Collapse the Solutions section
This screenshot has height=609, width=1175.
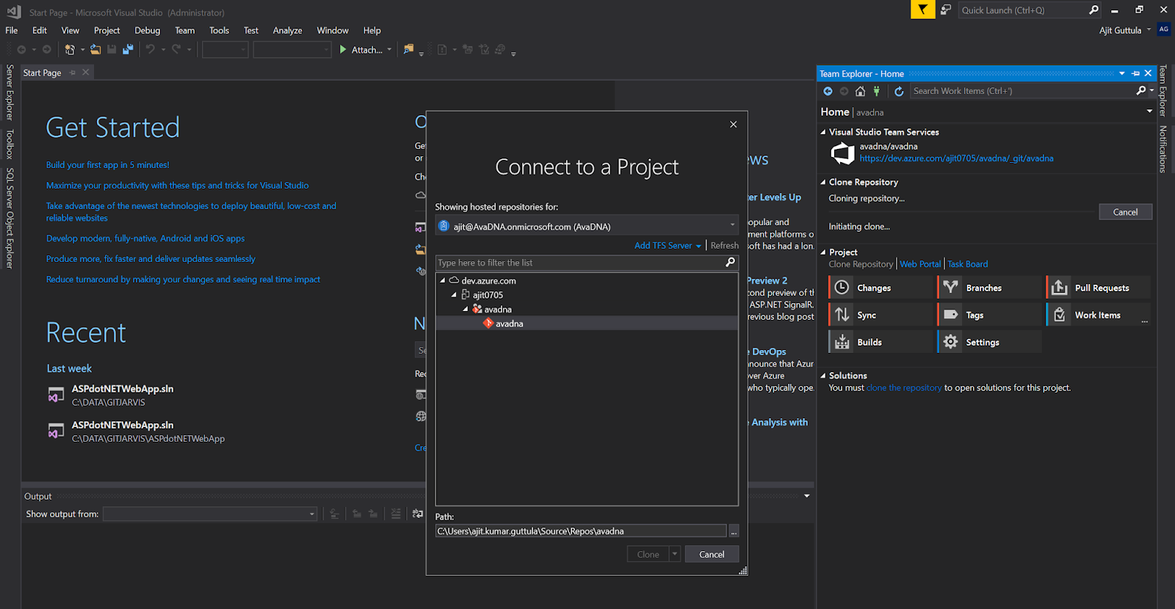[823, 376]
